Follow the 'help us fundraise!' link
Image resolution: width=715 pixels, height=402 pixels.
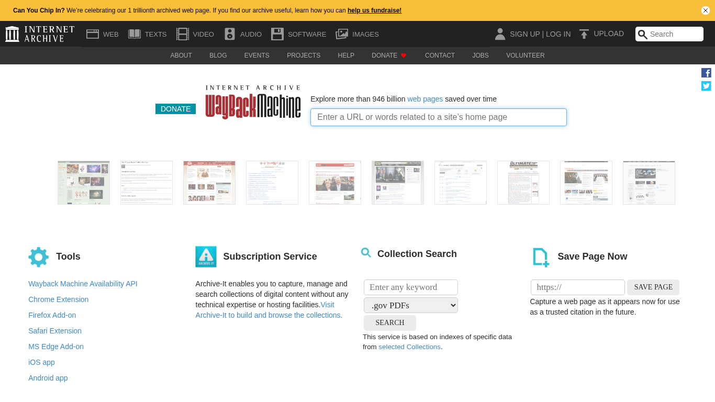click(375, 10)
